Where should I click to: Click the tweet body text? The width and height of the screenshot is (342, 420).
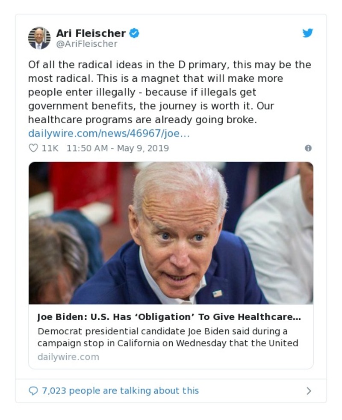pos(169,92)
